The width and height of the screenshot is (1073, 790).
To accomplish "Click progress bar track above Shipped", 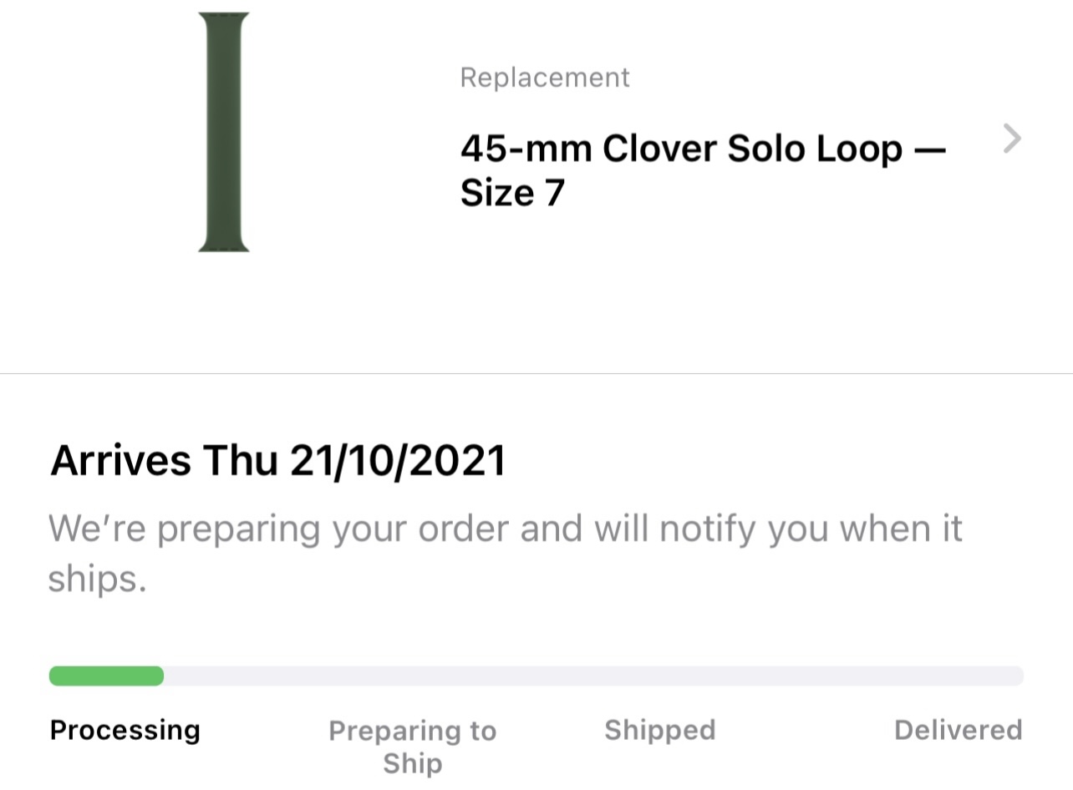I will pos(660,676).
